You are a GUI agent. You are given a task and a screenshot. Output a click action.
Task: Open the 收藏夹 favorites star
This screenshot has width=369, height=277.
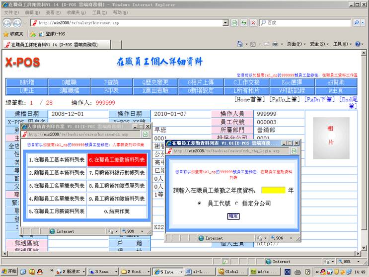point(13,34)
